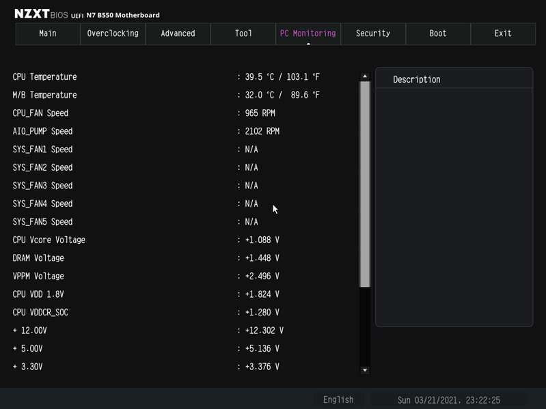
Task: Click the 965 RPM value
Action: 260,113
